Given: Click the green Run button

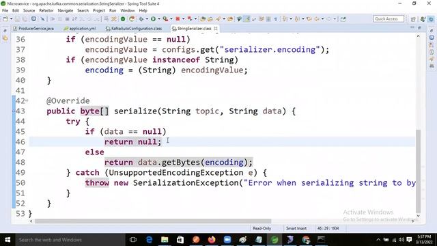Looking at the screenshot, I should 153,19.
